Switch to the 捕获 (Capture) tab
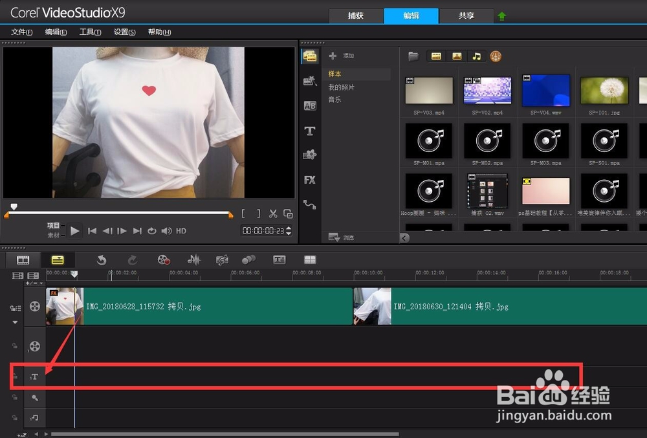This screenshot has width=647, height=438. point(356,16)
